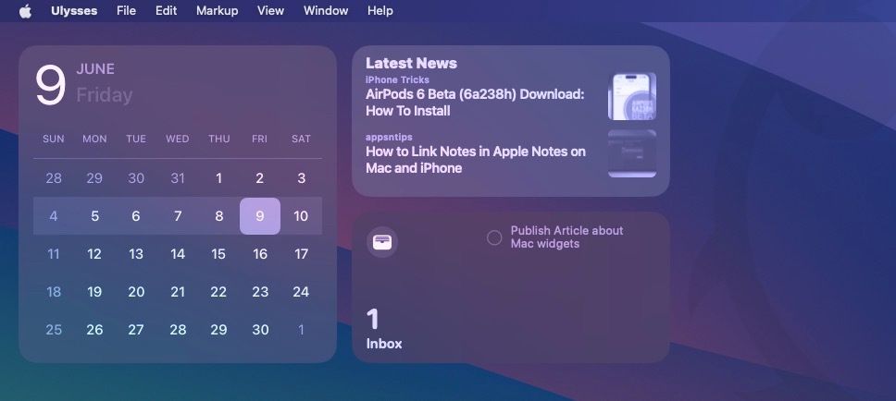Select Sunday June 25 in calendar
The height and width of the screenshot is (401, 896).
[x=54, y=330]
